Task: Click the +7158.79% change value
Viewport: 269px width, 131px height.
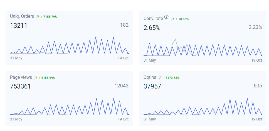Action: coord(49,17)
